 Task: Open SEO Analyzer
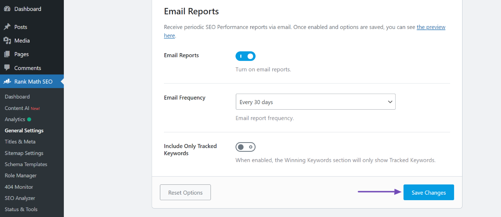tap(20, 198)
